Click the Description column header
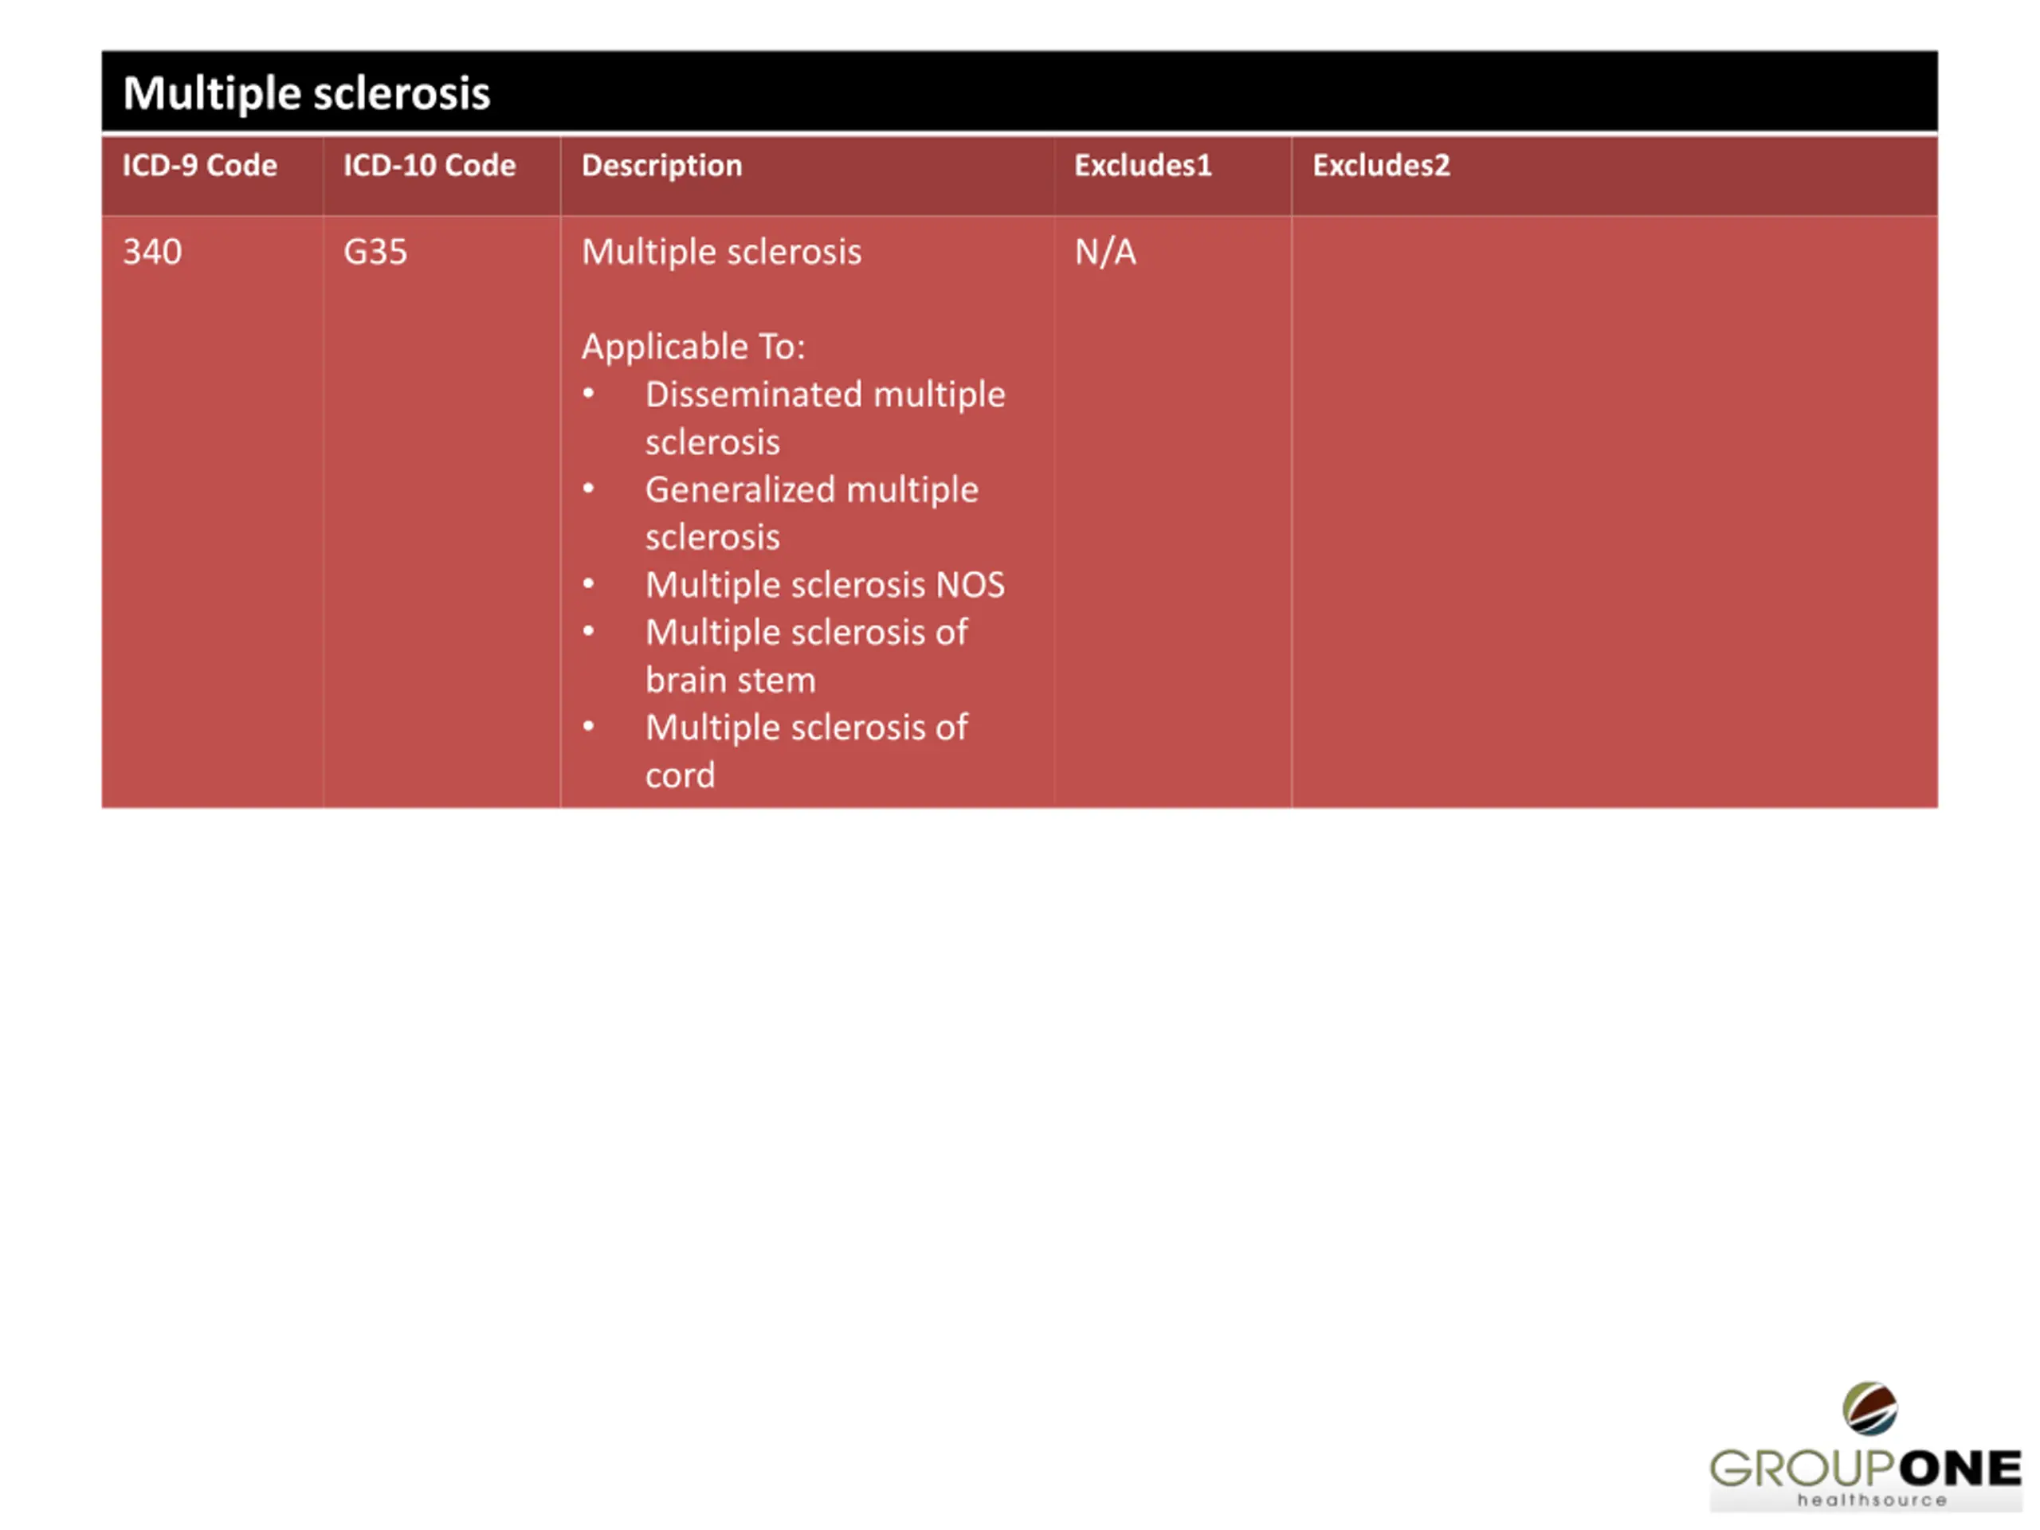 tap(807, 175)
